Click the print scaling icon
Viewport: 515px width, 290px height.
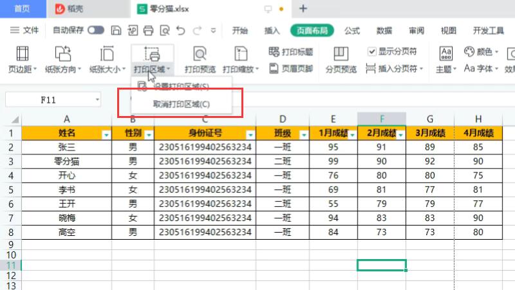pos(240,54)
